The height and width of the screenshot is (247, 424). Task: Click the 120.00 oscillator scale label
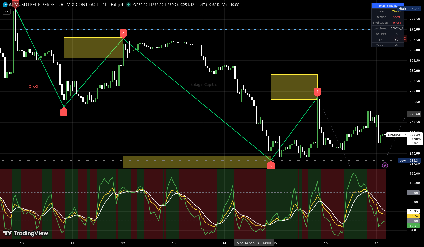pyautogui.click(x=415, y=174)
